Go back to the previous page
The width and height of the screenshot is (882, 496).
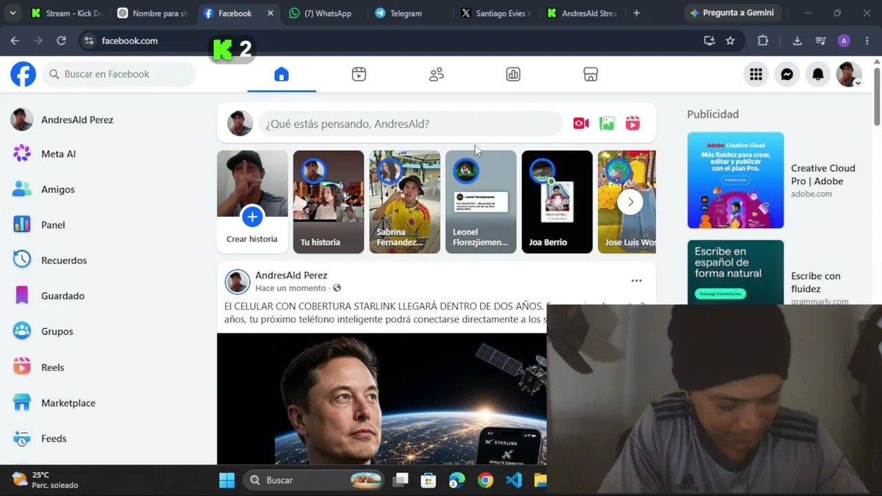15,41
